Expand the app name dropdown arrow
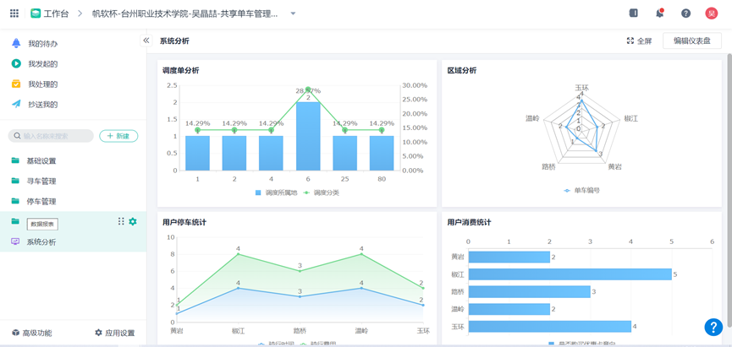Screen dimensions: 732x347 click(x=293, y=14)
